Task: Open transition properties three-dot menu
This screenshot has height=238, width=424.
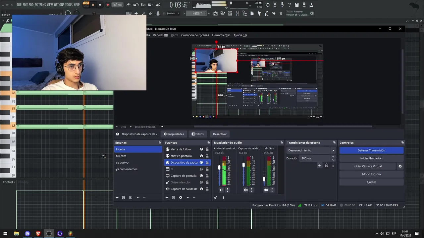Action: tap(333, 165)
